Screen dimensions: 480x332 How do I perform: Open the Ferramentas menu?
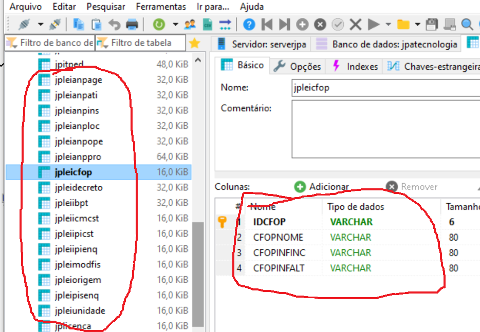pos(161,7)
